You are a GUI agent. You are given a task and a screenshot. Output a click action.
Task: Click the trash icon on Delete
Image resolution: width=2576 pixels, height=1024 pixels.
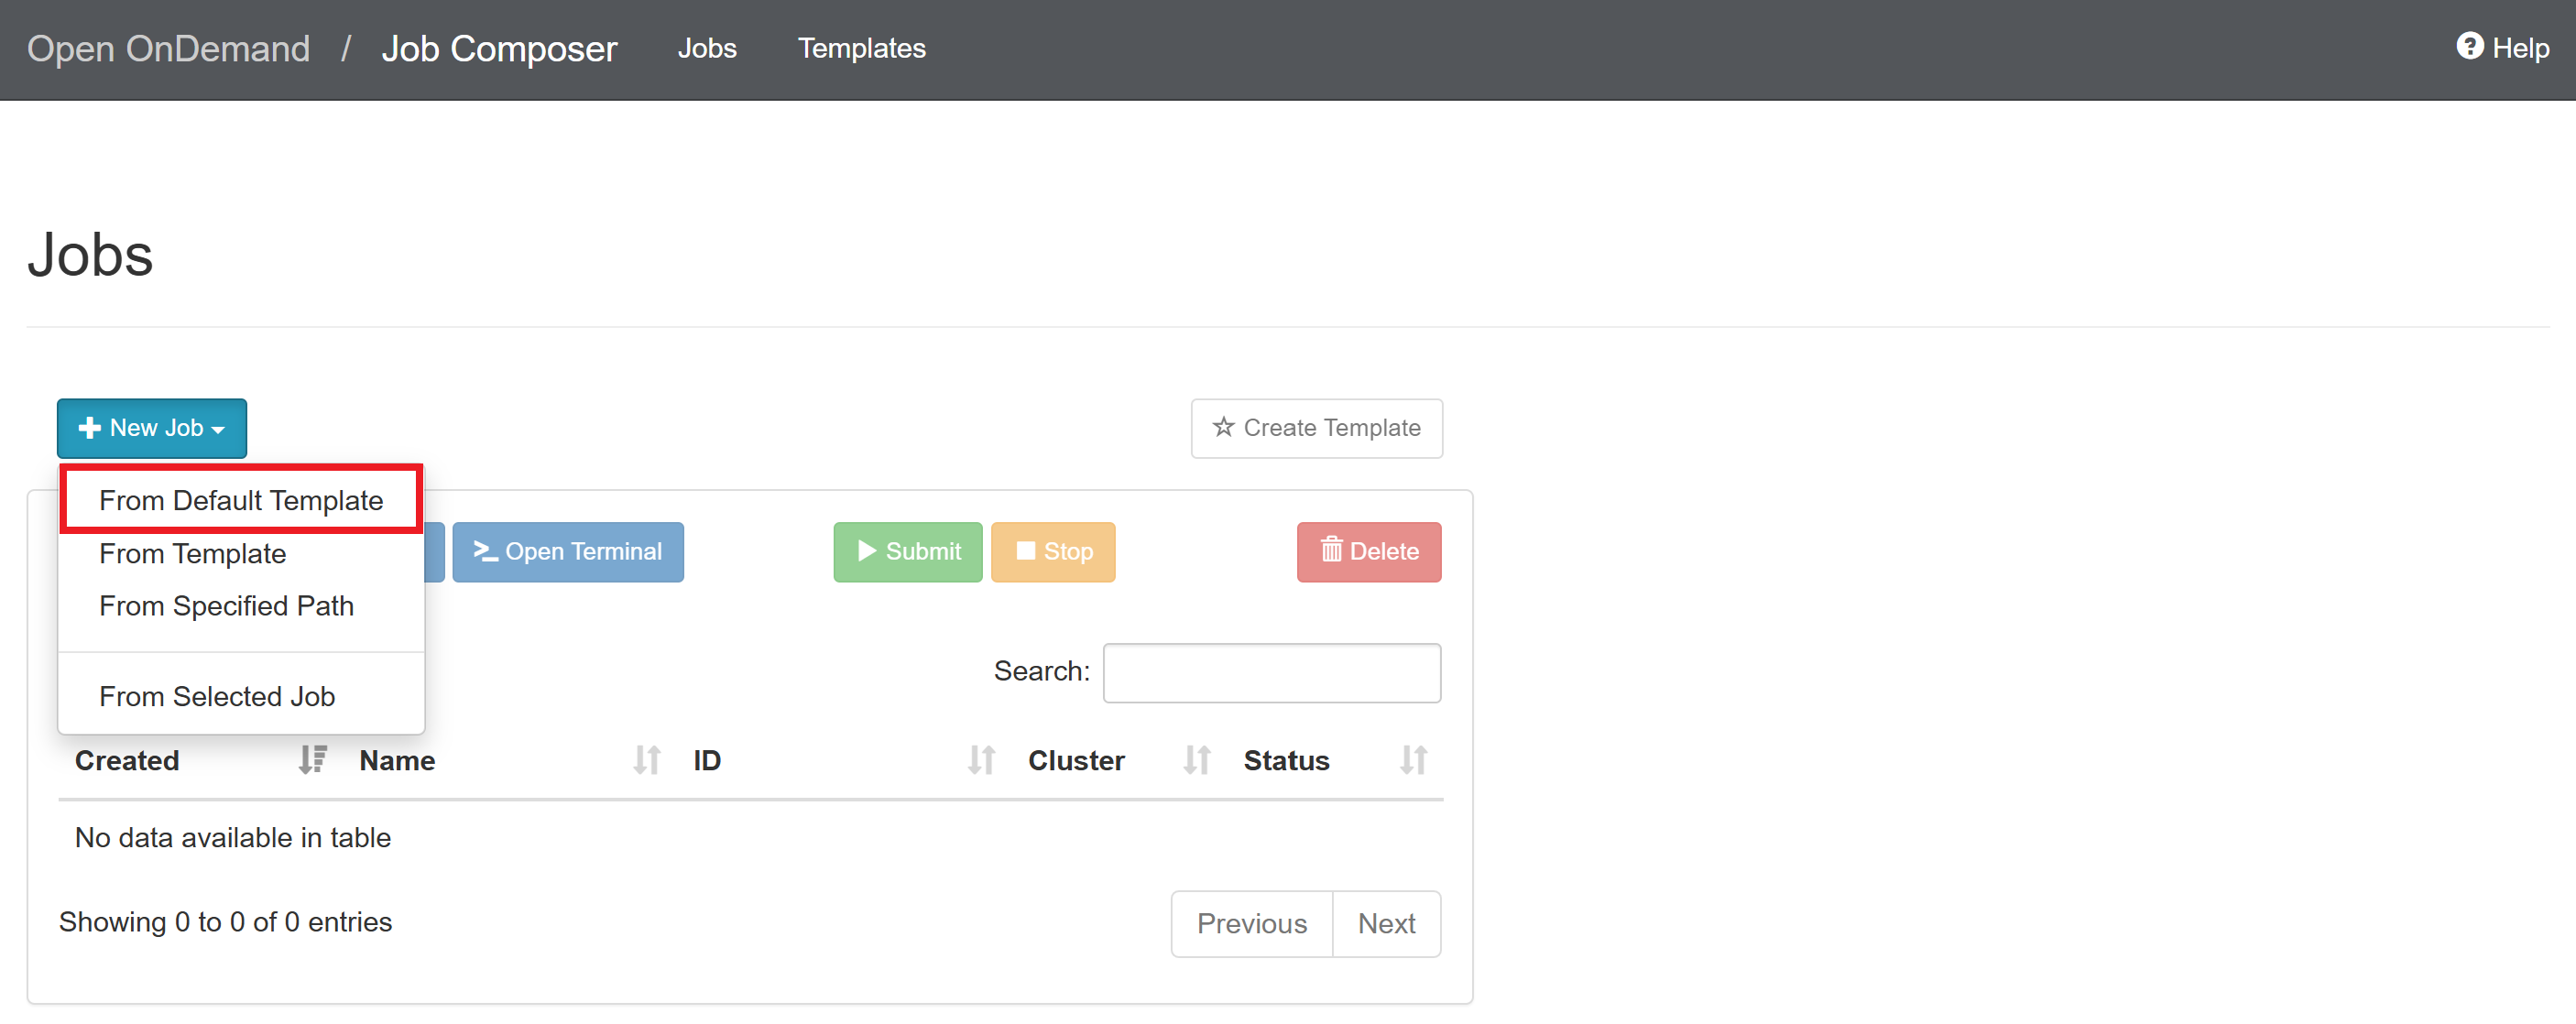1331,550
